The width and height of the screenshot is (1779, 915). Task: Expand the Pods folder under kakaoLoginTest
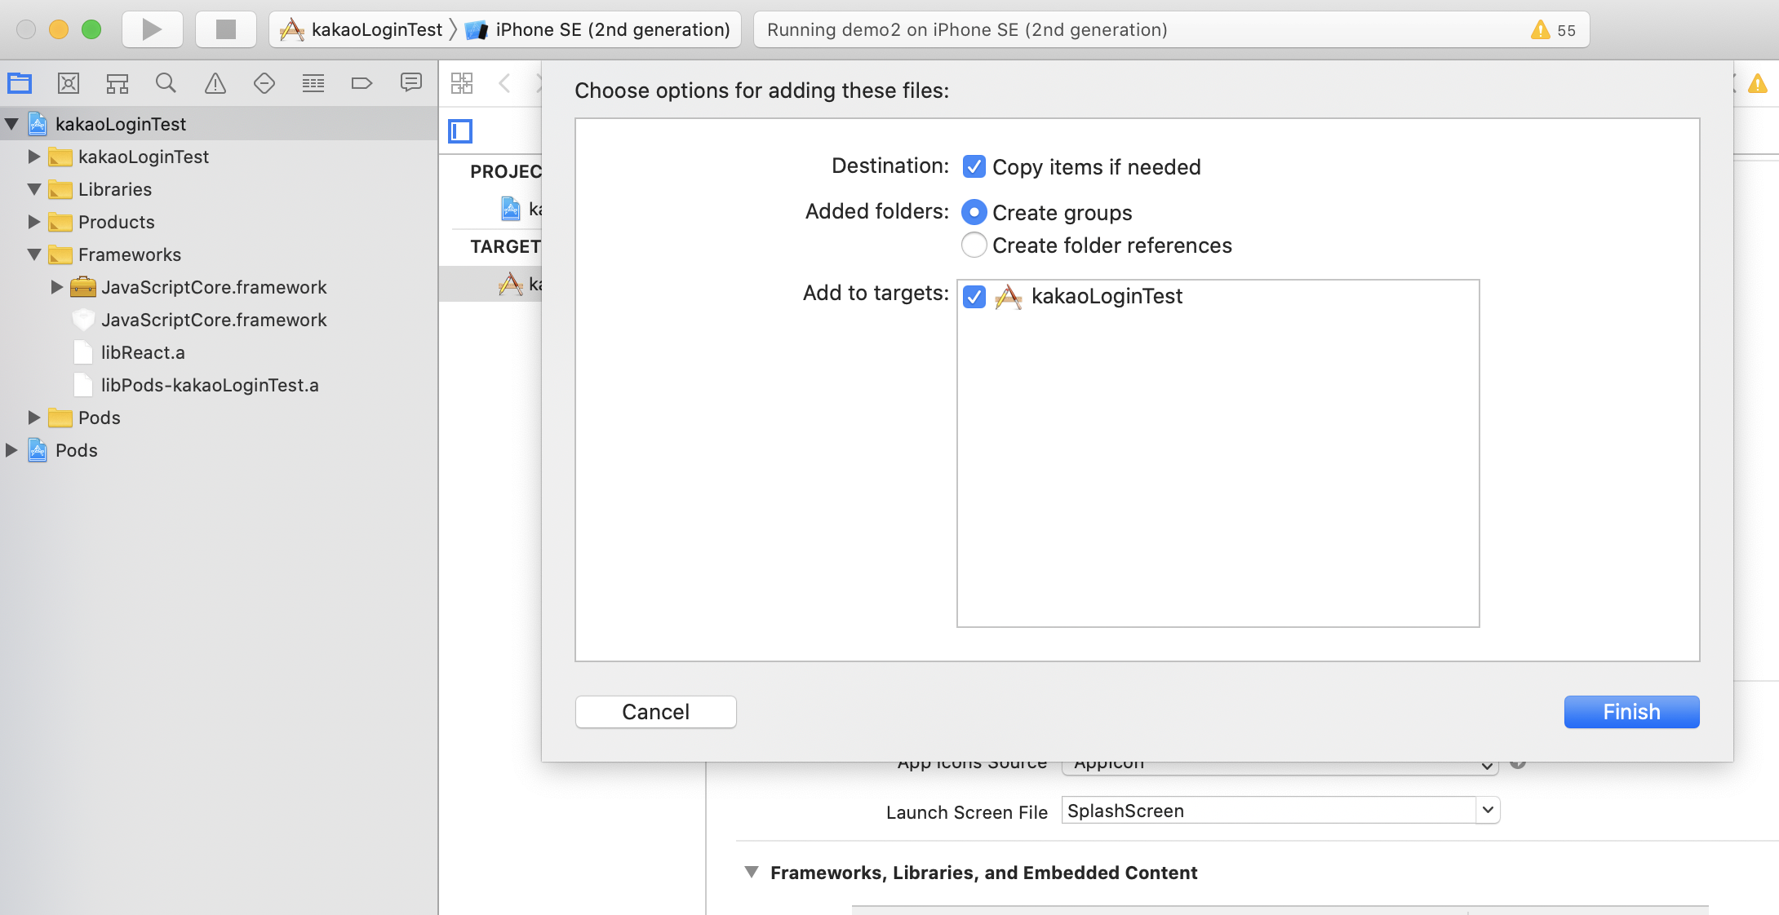point(34,418)
